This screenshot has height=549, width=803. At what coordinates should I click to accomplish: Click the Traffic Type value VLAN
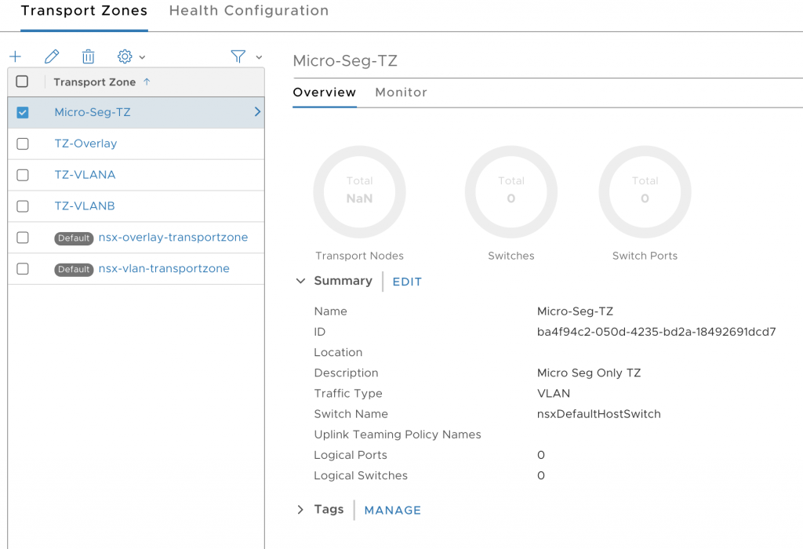pyautogui.click(x=554, y=393)
